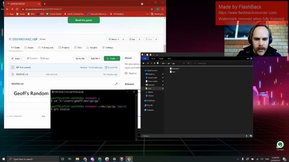Switch to the Issues tab
289x162 pixels.
click(x=29, y=48)
